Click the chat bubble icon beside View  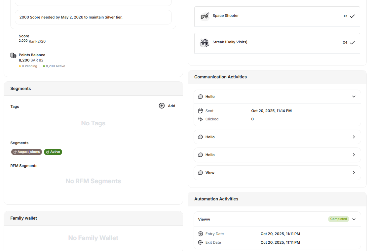pos(201,173)
